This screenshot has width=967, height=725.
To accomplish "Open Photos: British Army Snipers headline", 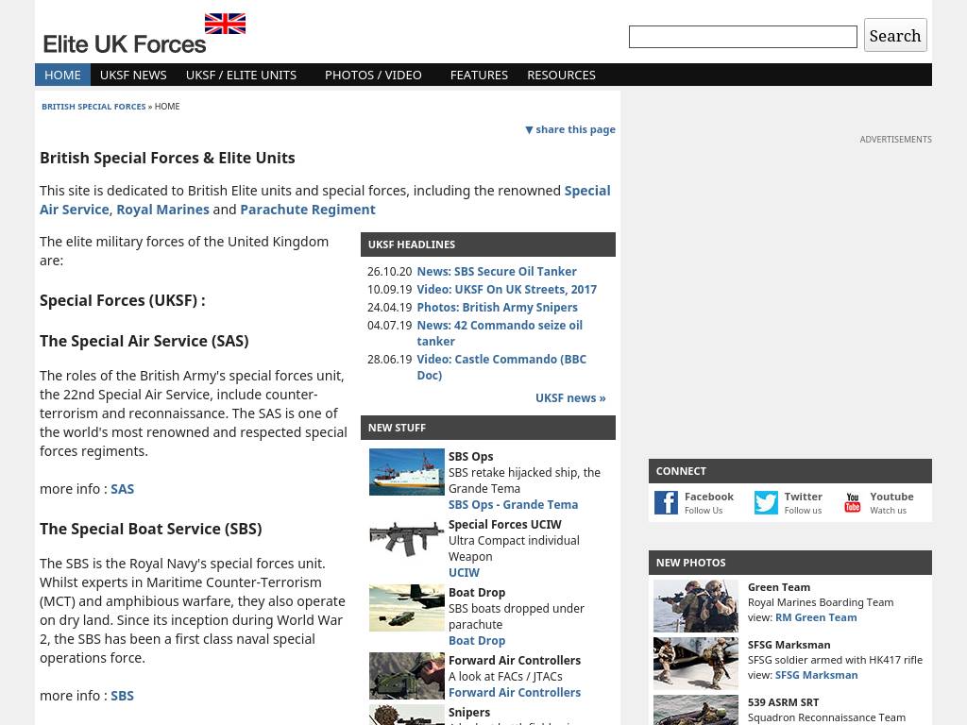I will (497, 307).
